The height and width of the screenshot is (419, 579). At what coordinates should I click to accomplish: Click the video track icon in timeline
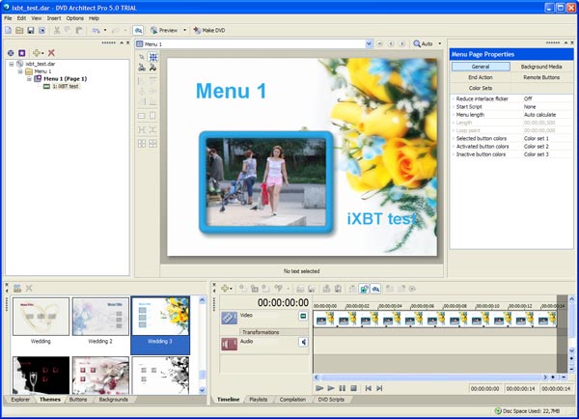coord(229,317)
